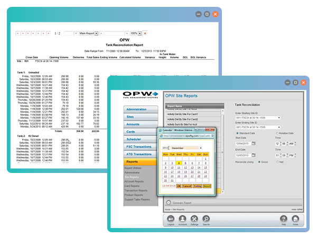
Task: Go to the Home house icon
Action: tap(295, 219)
